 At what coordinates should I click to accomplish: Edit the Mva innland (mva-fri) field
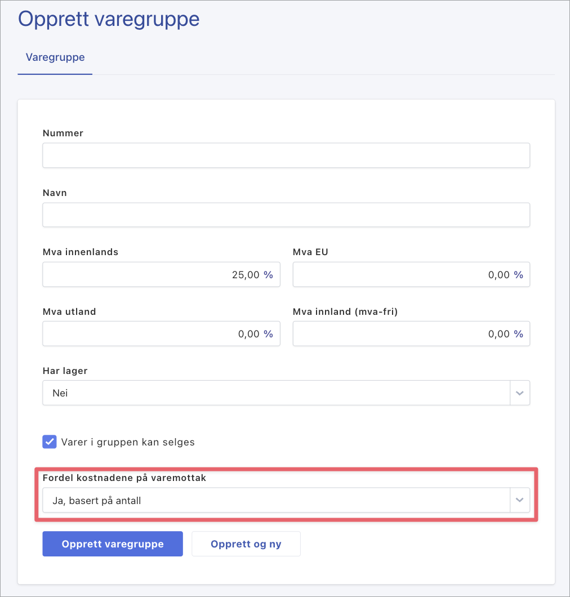click(x=411, y=334)
